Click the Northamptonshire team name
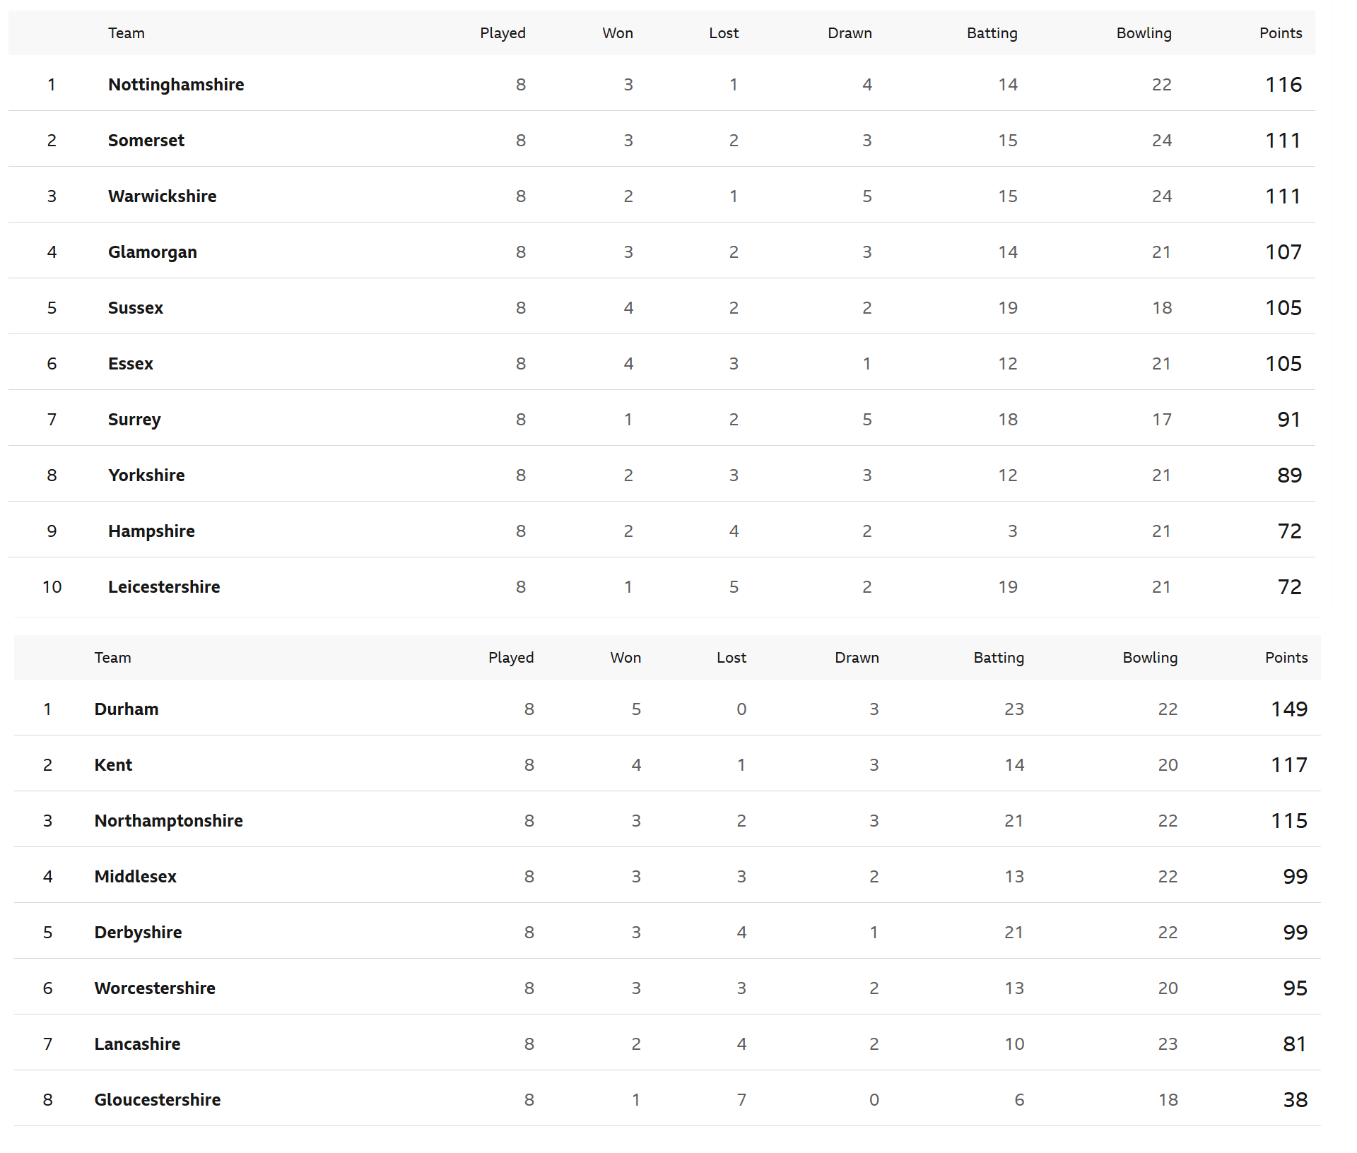Image resolution: width=1357 pixels, height=1153 pixels. click(x=169, y=821)
